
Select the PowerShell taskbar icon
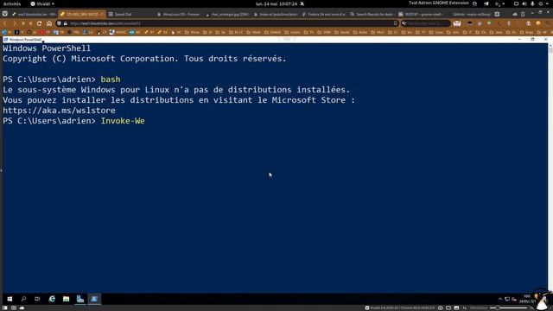pyautogui.click(x=94, y=299)
